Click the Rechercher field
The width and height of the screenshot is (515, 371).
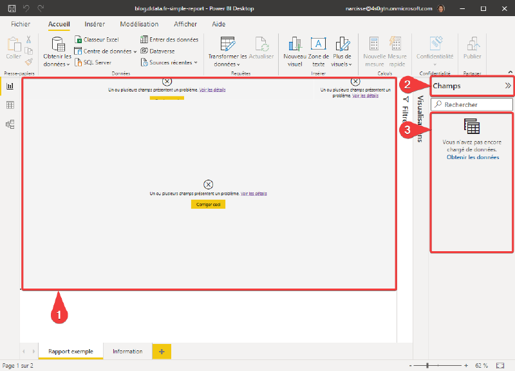coord(472,104)
